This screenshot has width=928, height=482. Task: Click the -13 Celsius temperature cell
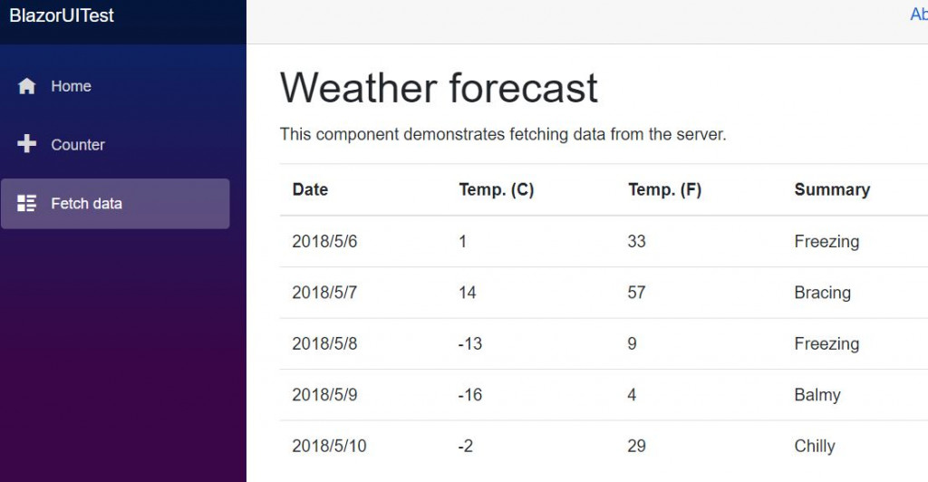pos(470,343)
